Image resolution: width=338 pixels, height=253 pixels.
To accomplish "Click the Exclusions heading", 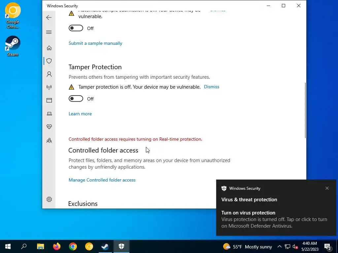I will pos(83,204).
